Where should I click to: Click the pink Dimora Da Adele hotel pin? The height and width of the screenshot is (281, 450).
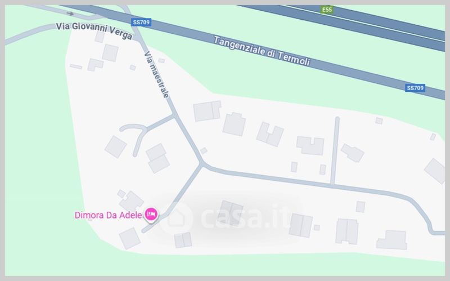pyautogui.click(x=151, y=215)
